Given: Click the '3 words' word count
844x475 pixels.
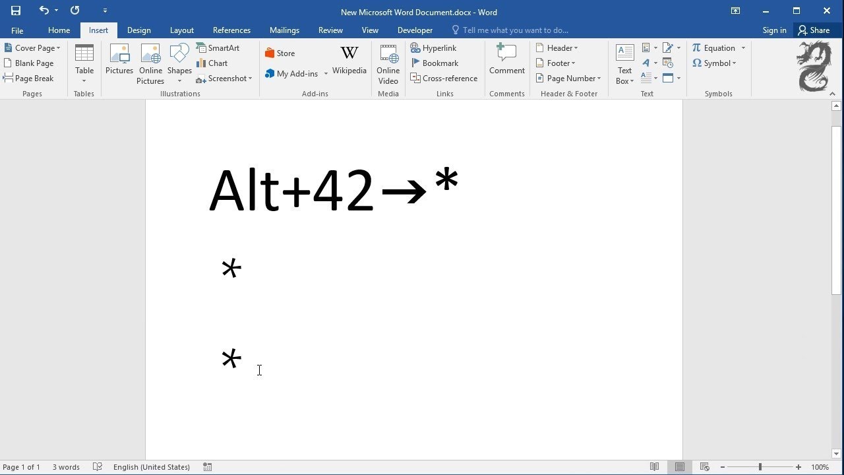Looking at the screenshot, I should click(66, 467).
